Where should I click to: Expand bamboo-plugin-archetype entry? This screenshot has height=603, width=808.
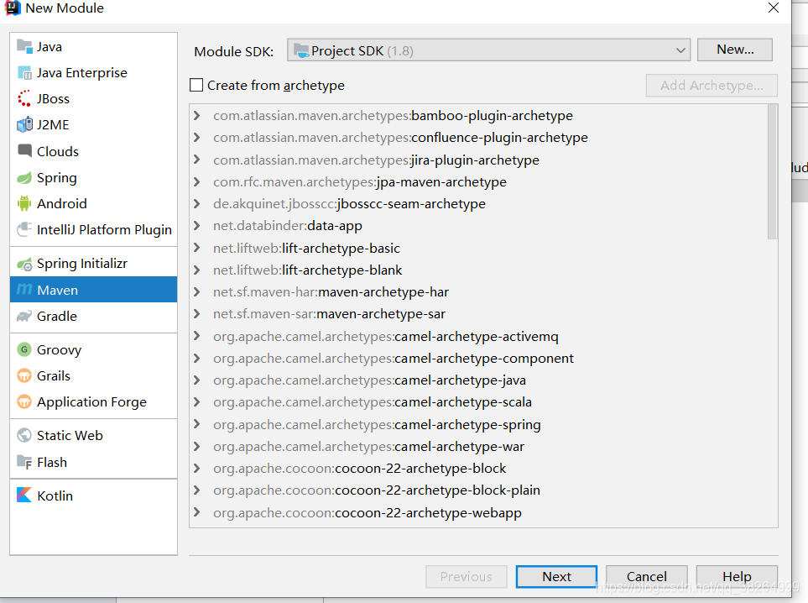[x=197, y=116]
